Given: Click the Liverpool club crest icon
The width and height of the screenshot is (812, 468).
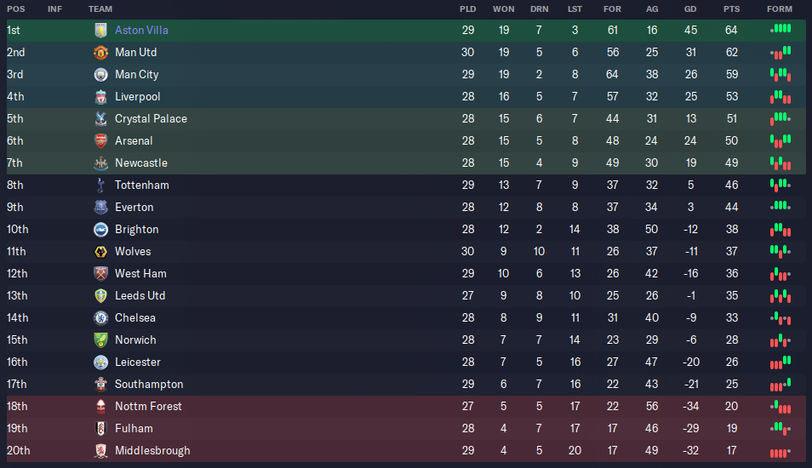Looking at the screenshot, I should [101, 97].
